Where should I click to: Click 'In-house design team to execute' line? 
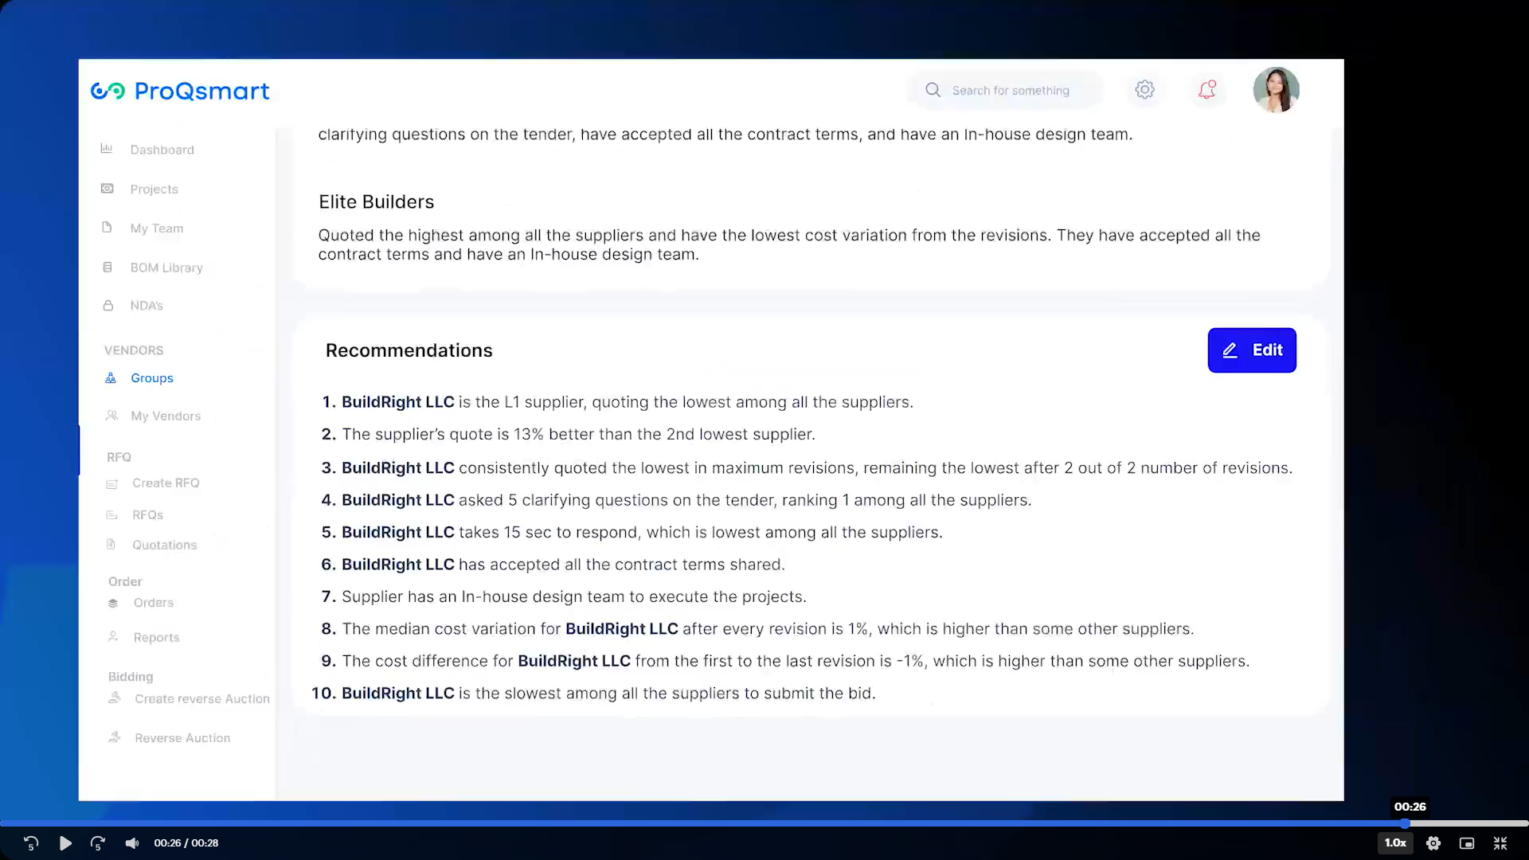(563, 596)
